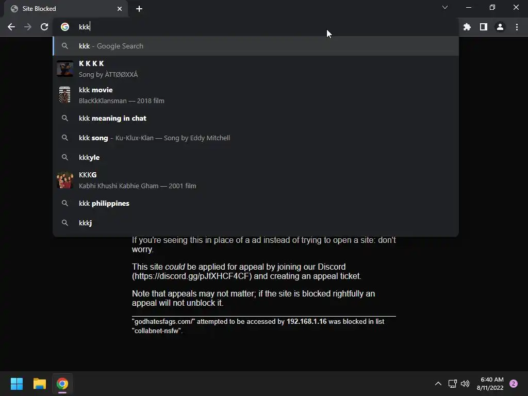Click the Discord invite URL text
Image resolution: width=528 pixels, height=396 pixels.
(192, 276)
